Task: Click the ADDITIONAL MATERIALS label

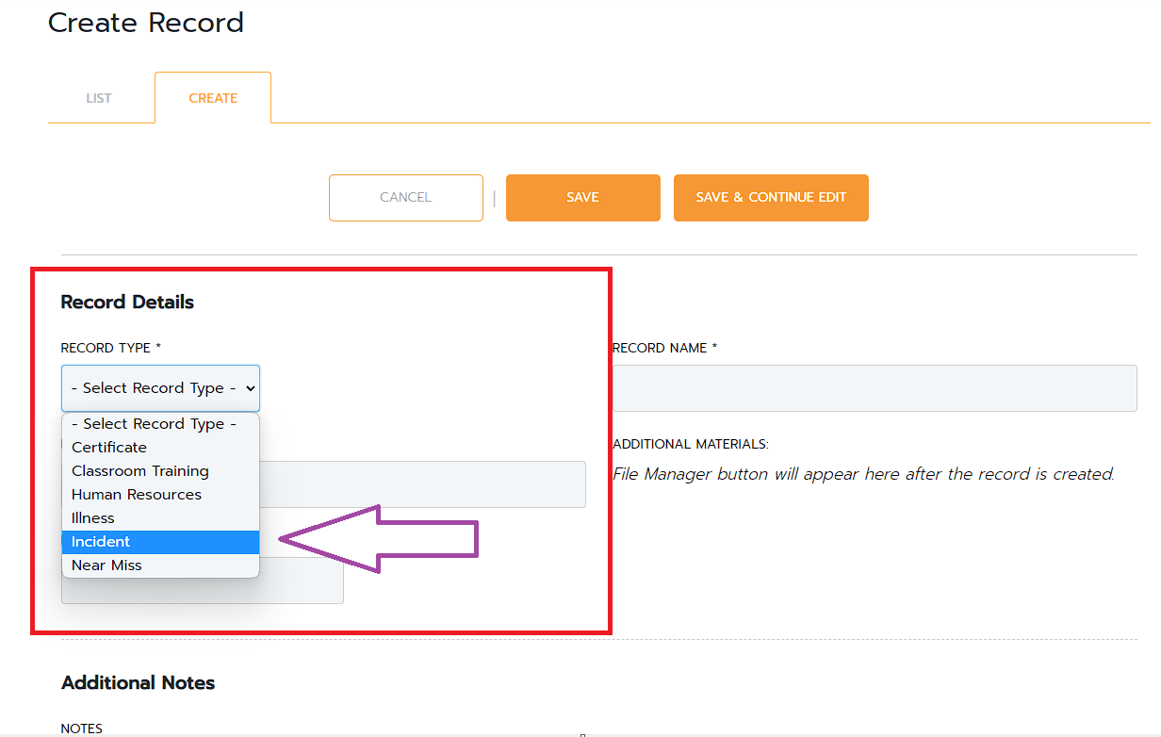Action: pos(691,444)
